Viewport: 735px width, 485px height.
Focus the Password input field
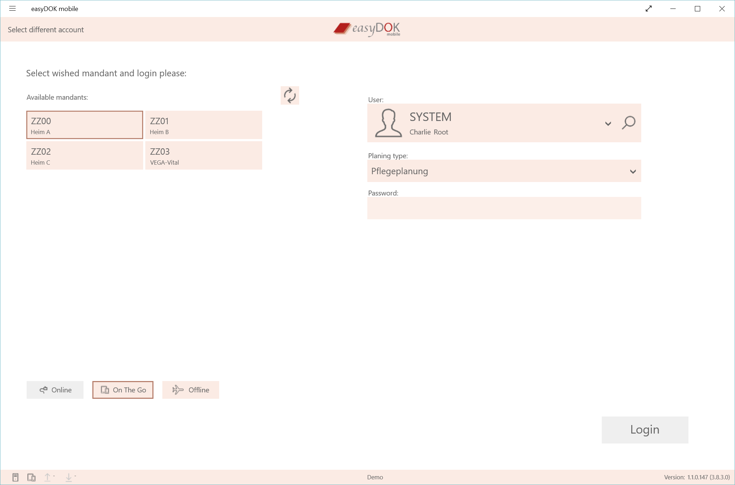click(x=504, y=208)
